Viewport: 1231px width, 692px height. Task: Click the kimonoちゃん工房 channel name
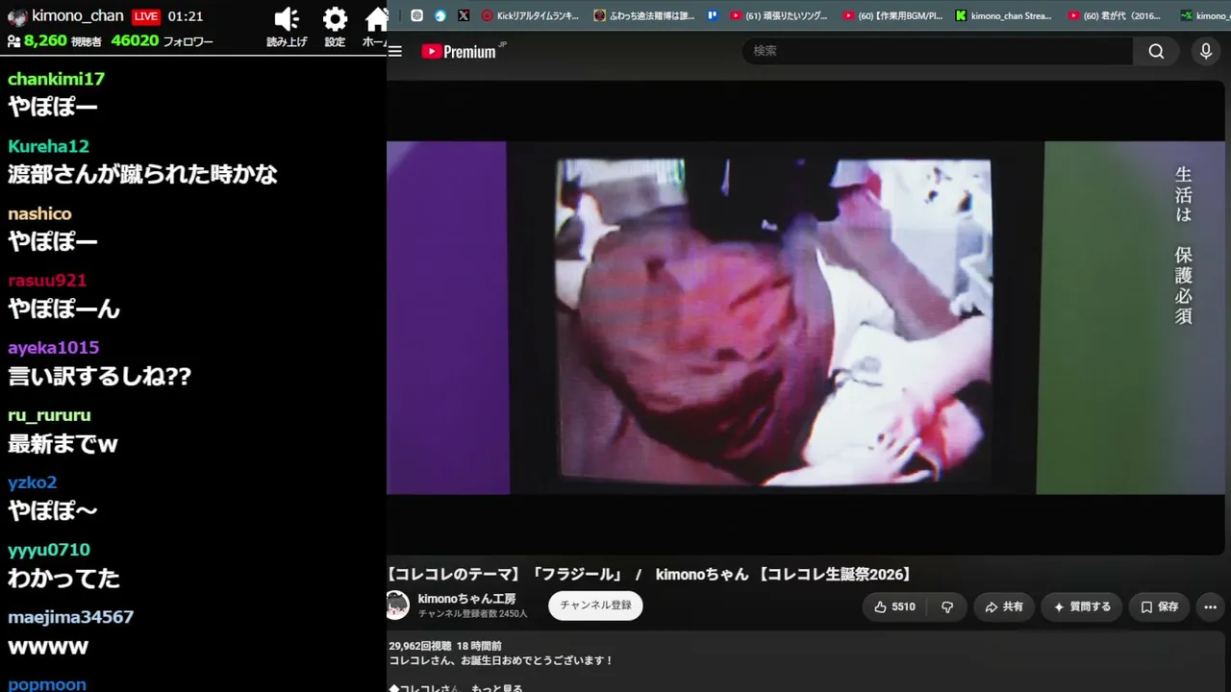pos(466,599)
